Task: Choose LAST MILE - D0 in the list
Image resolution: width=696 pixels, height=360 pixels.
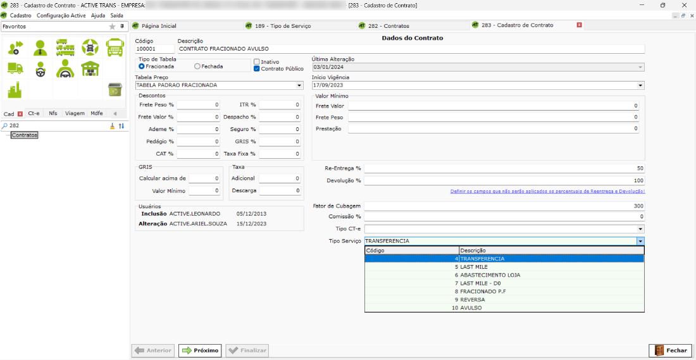Action: coord(504,283)
